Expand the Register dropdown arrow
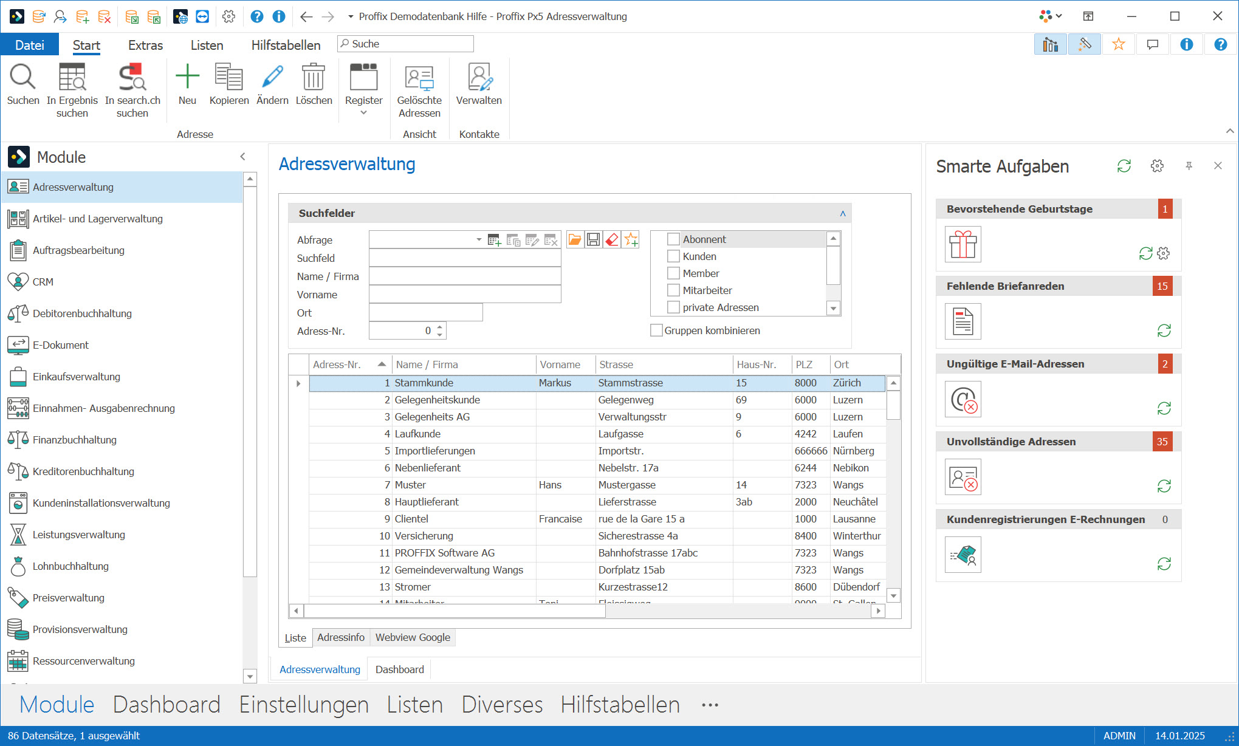Screen dimensions: 1239x746 coord(363,113)
